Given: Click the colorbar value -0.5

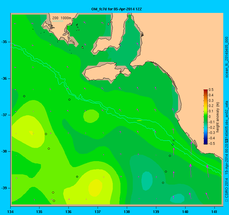Looking at the screenshot, I should click(211, 144).
